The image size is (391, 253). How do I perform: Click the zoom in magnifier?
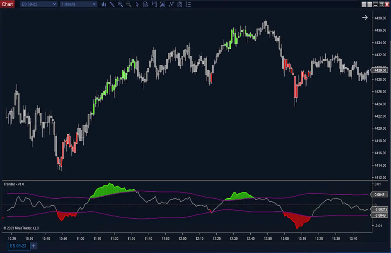coord(120,4)
